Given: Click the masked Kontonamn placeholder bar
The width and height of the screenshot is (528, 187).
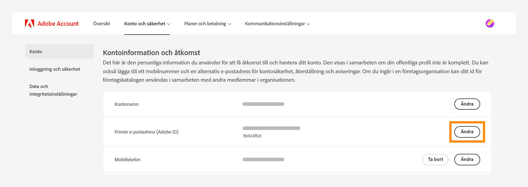Looking at the screenshot, I should point(263,104).
